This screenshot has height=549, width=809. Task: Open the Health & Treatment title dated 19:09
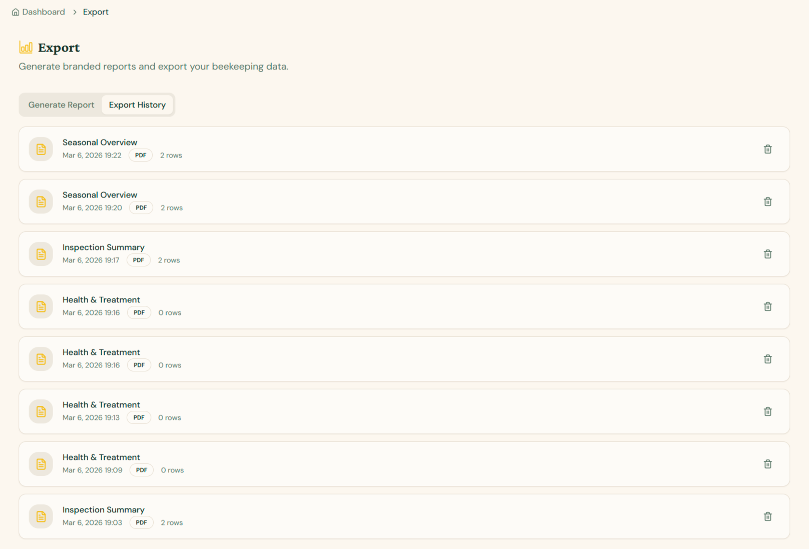coord(101,457)
